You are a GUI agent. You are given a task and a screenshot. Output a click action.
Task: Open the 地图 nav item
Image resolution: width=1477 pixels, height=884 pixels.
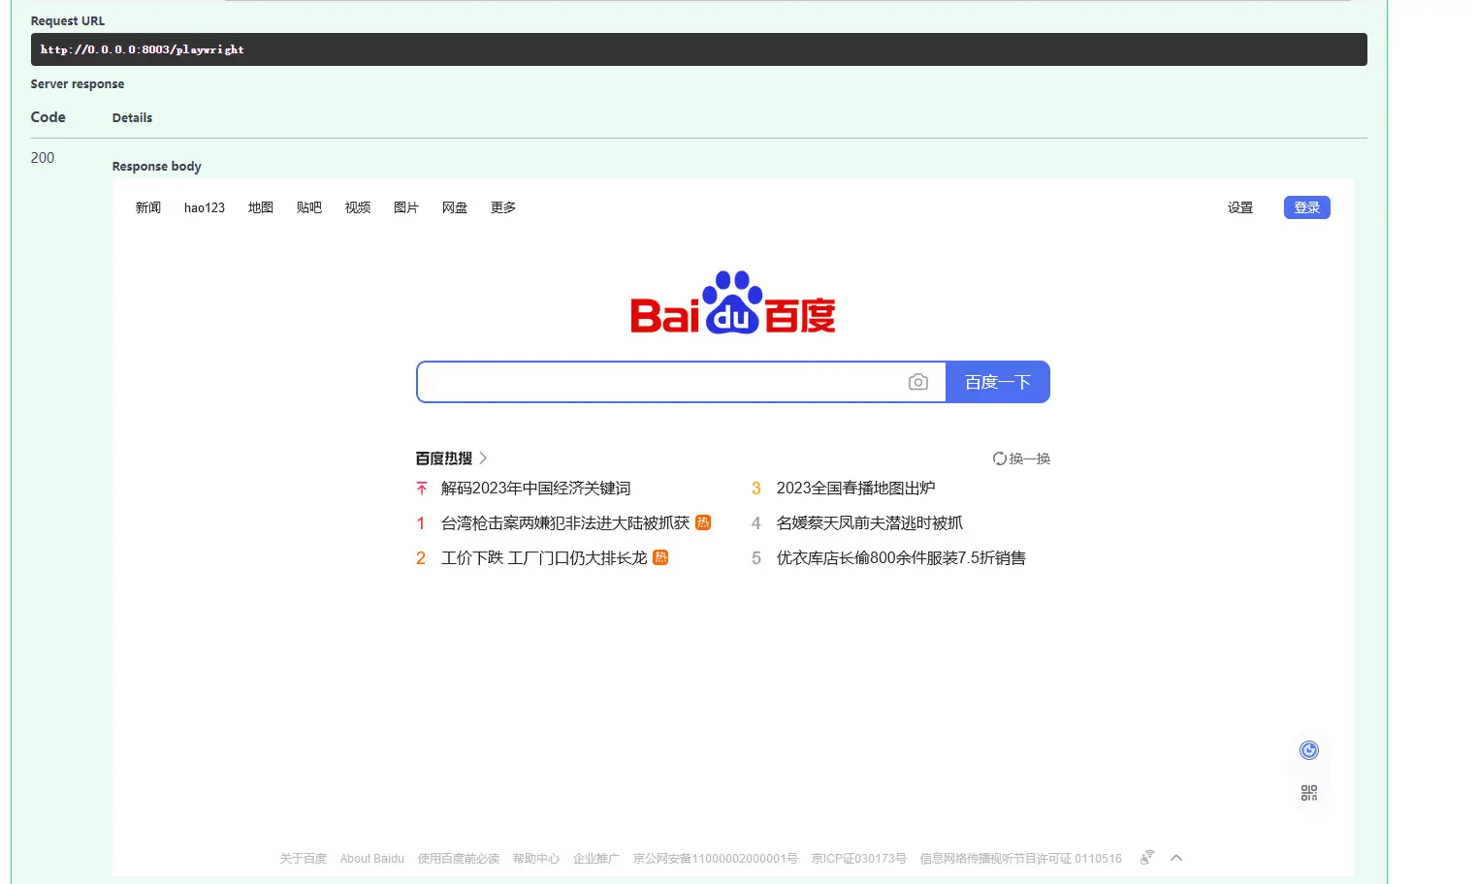261,207
